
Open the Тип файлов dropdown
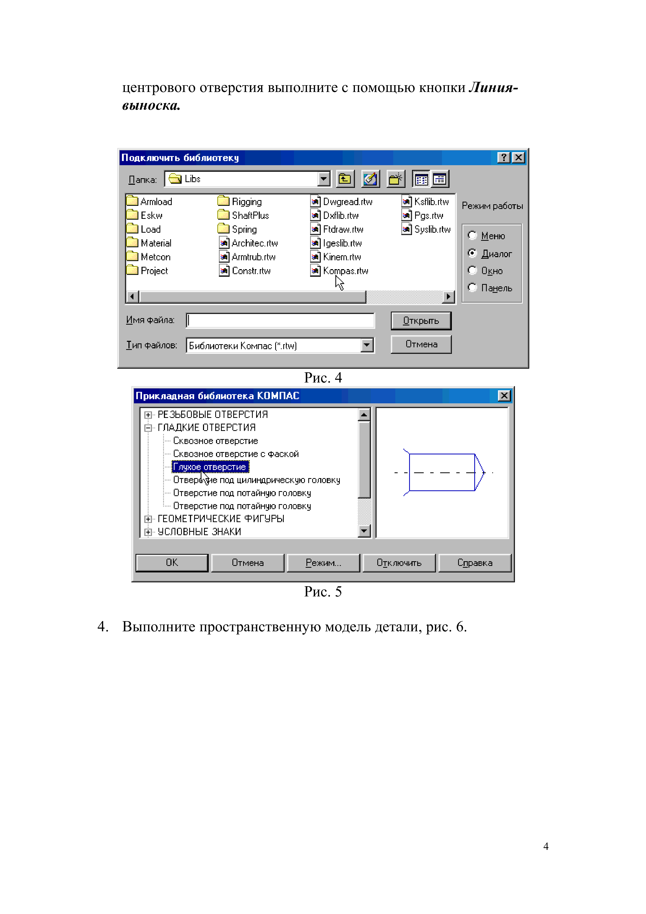pyautogui.click(x=367, y=345)
